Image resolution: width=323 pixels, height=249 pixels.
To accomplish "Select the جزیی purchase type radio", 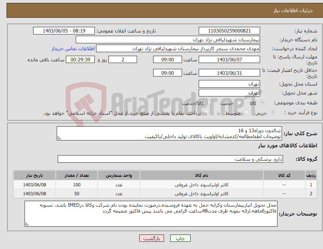I will (273, 112).
